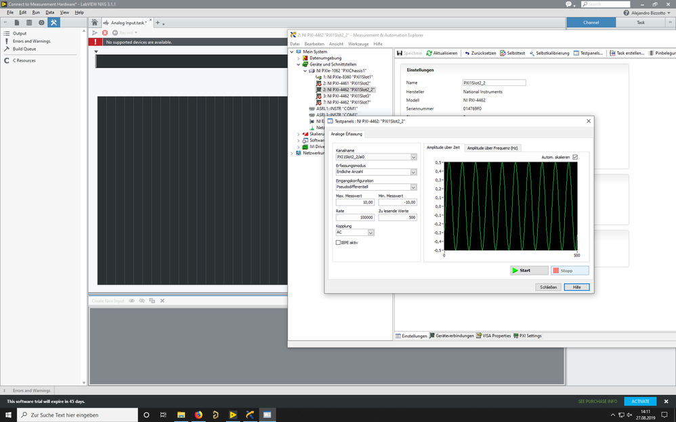Click the Windows taskbar search box

click(x=78, y=415)
